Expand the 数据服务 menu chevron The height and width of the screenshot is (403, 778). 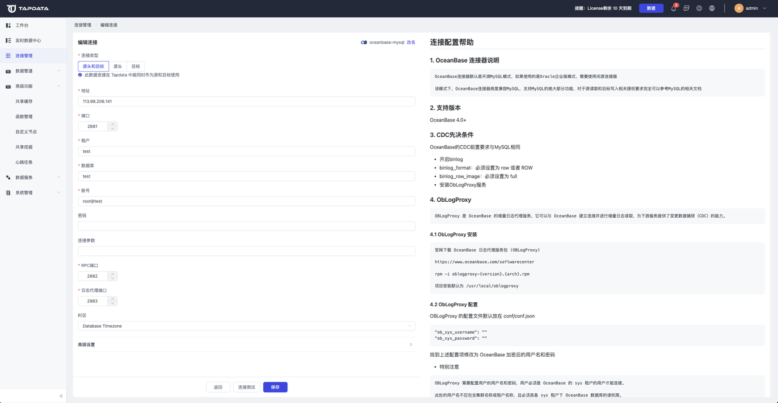[59, 177]
